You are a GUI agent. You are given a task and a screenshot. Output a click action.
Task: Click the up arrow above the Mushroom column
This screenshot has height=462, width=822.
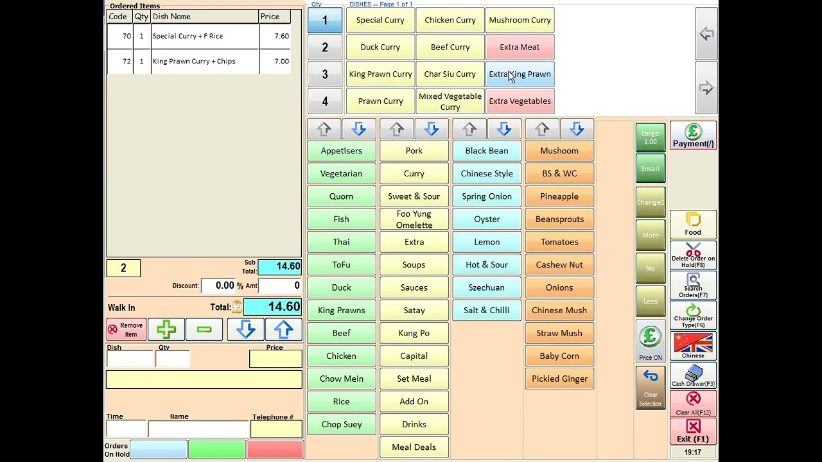pos(542,129)
